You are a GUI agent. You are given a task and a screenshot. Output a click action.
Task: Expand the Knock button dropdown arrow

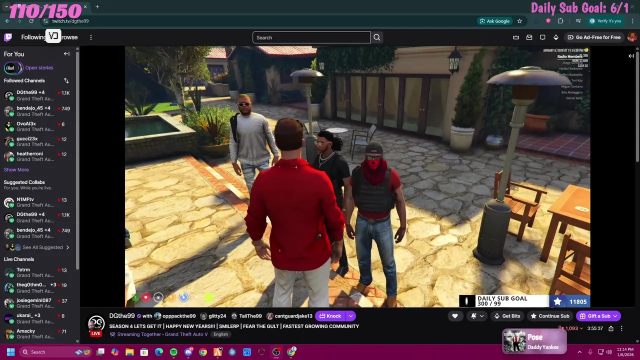pos(350,316)
